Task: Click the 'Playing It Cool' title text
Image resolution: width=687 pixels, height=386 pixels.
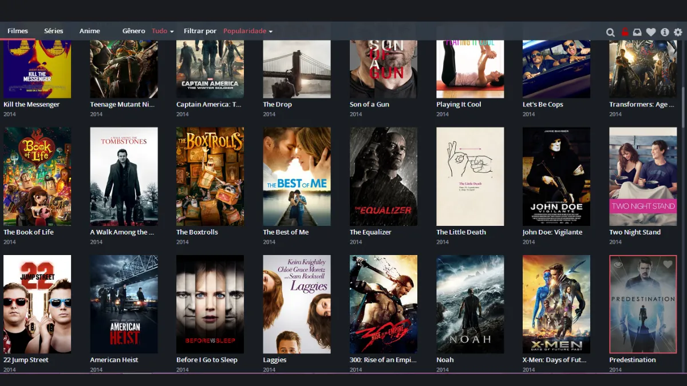Action: click(459, 104)
